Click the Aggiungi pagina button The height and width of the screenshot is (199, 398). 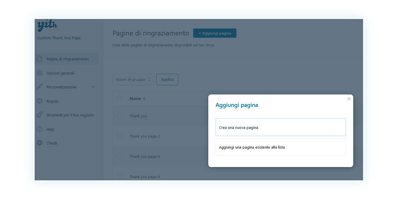[215, 33]
